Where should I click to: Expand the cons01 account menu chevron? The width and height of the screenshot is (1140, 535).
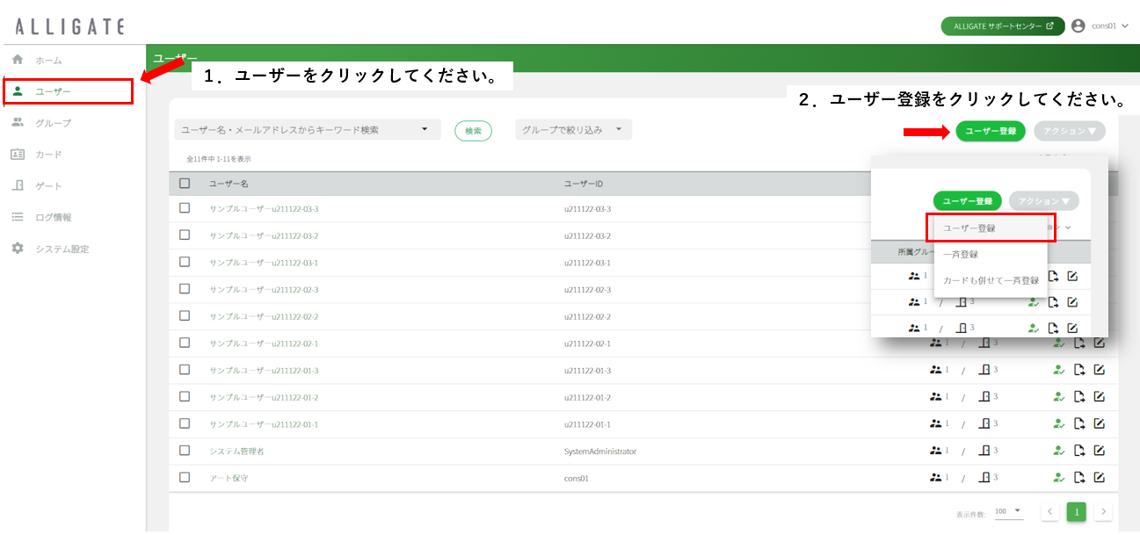click(x=1125, y=25)
